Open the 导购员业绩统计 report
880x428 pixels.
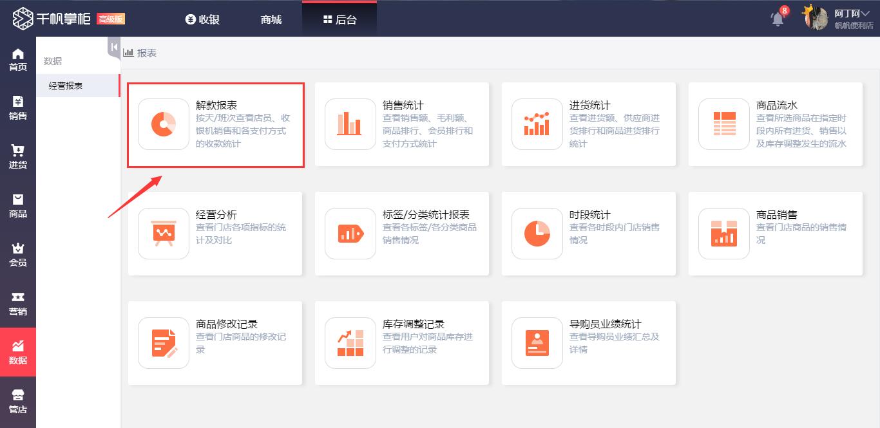(588, 342)
